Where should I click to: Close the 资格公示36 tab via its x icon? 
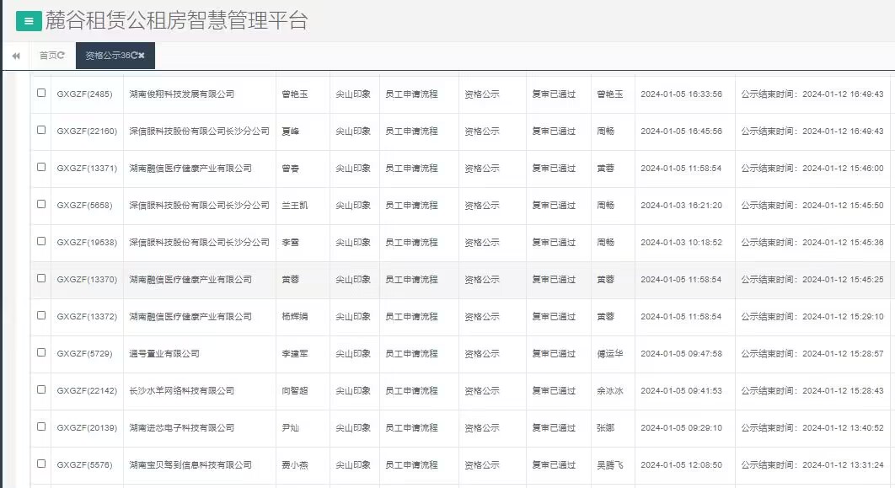(142, 57)
